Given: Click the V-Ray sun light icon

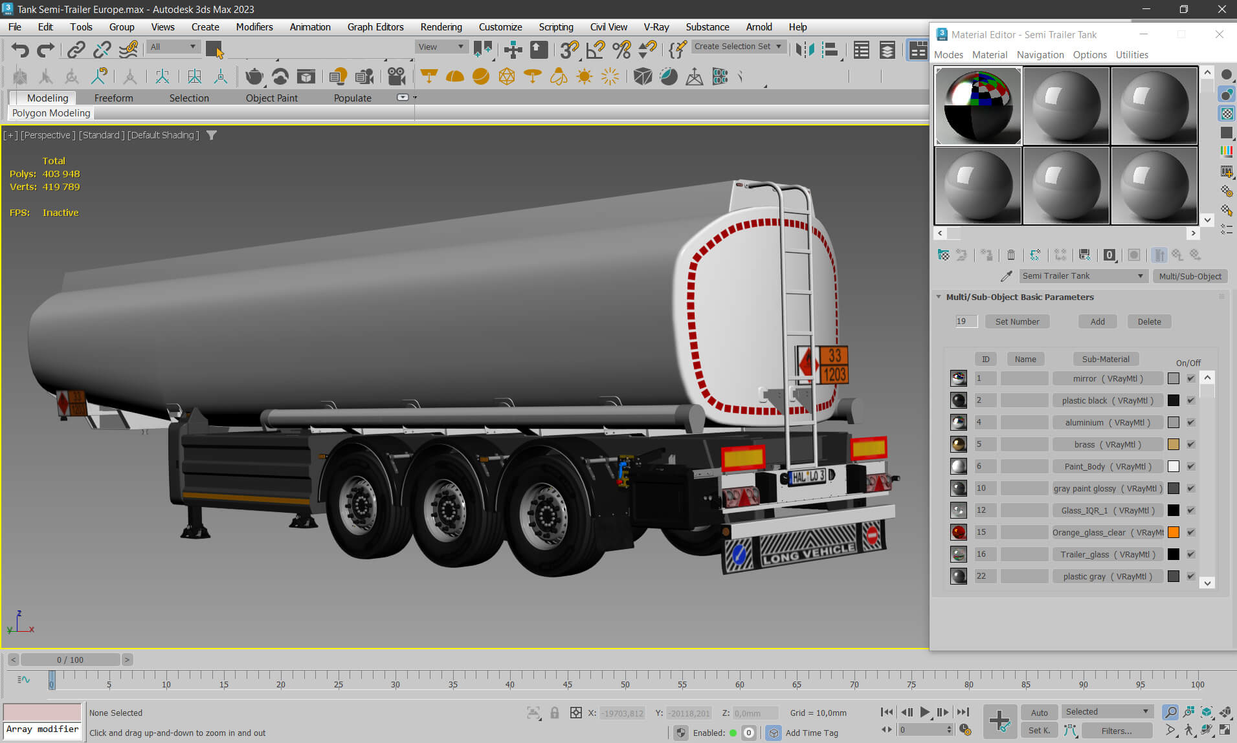Looking at the screenshot, I should (585, 77).
